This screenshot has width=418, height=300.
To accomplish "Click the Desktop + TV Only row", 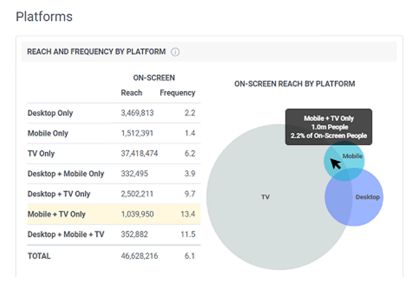I will [x=112, y=194].
